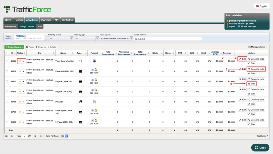Open status dropdown for channel 44821

[21, 71]
